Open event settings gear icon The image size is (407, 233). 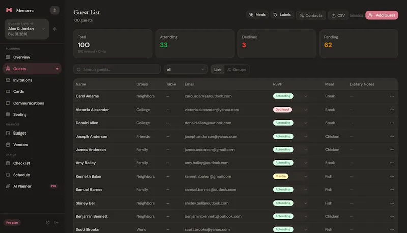(x=55, y=29)
